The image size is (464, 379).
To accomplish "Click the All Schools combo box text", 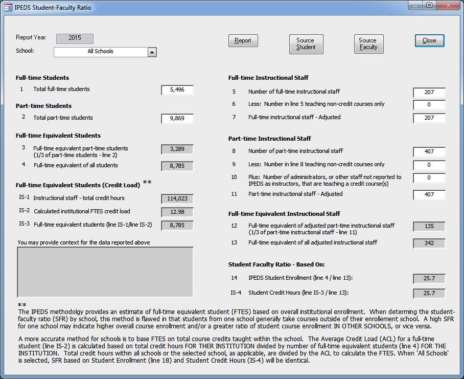I will click(x=101, y=52).
